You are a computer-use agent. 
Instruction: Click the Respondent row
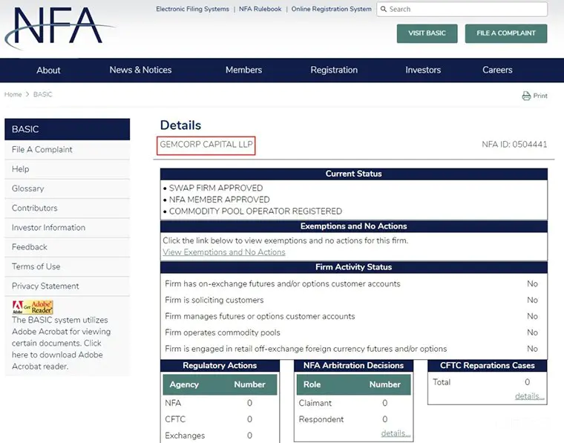[353, 419]
